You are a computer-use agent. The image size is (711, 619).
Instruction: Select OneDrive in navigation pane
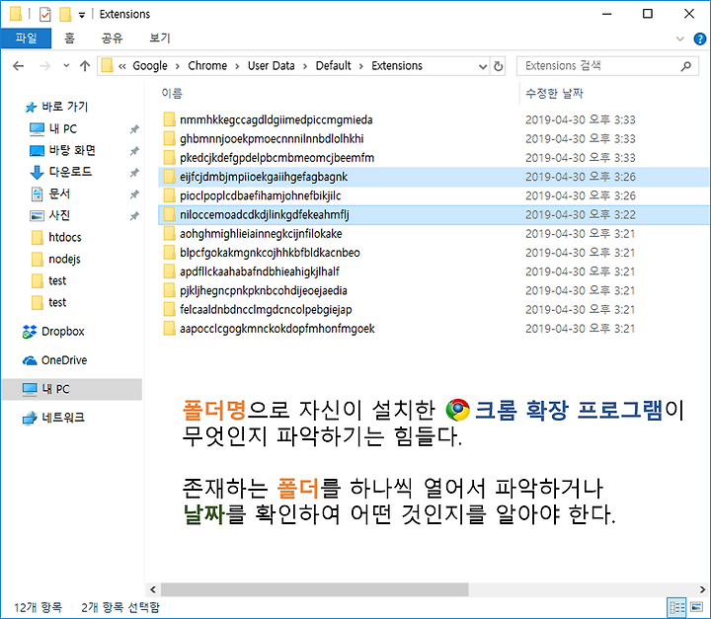pos(64,360)
